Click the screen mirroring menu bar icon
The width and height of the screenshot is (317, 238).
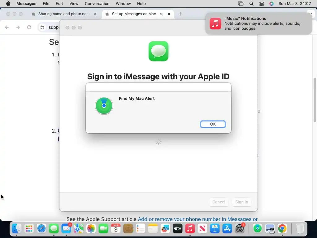coord(241,4)
